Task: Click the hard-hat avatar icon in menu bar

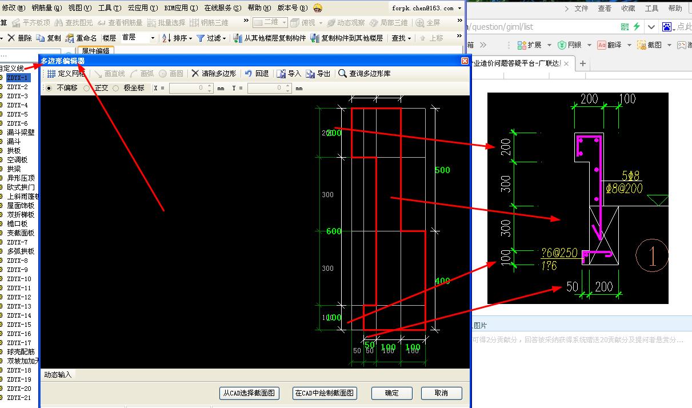Action: (x=318, y=8)
